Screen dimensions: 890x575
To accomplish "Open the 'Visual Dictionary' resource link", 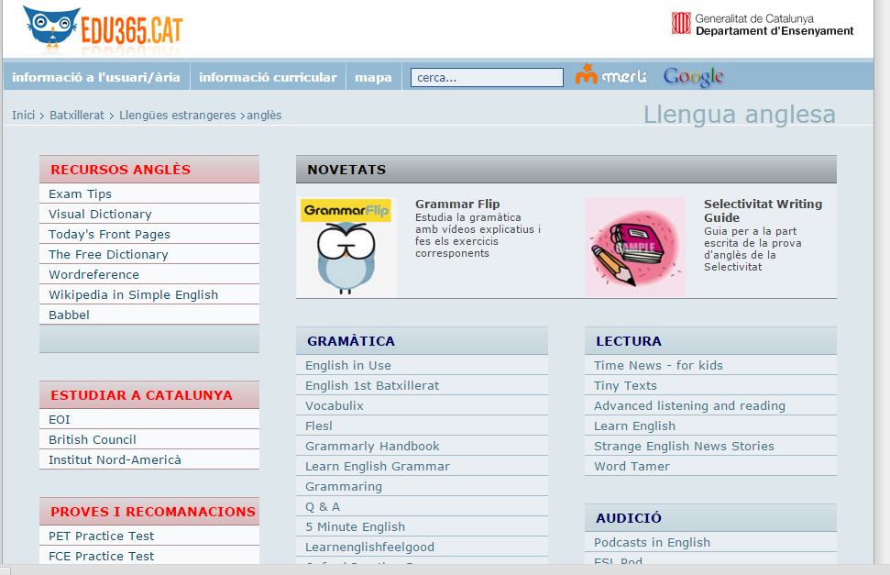I will click(100, 215).
